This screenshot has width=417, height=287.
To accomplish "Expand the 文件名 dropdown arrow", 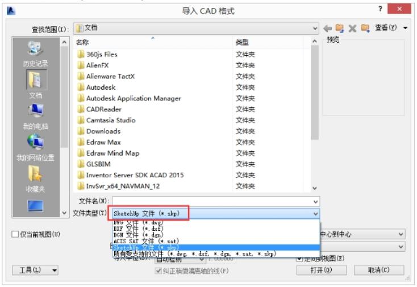I will pos(315,202).
